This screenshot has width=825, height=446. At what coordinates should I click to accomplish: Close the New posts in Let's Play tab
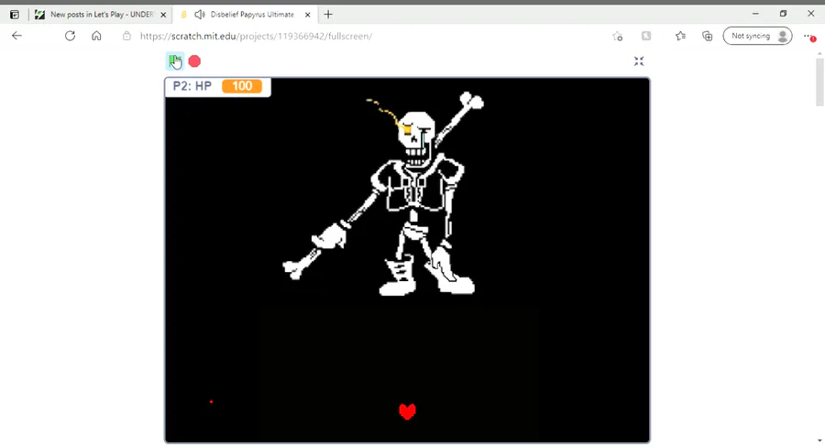pos(163,15)
